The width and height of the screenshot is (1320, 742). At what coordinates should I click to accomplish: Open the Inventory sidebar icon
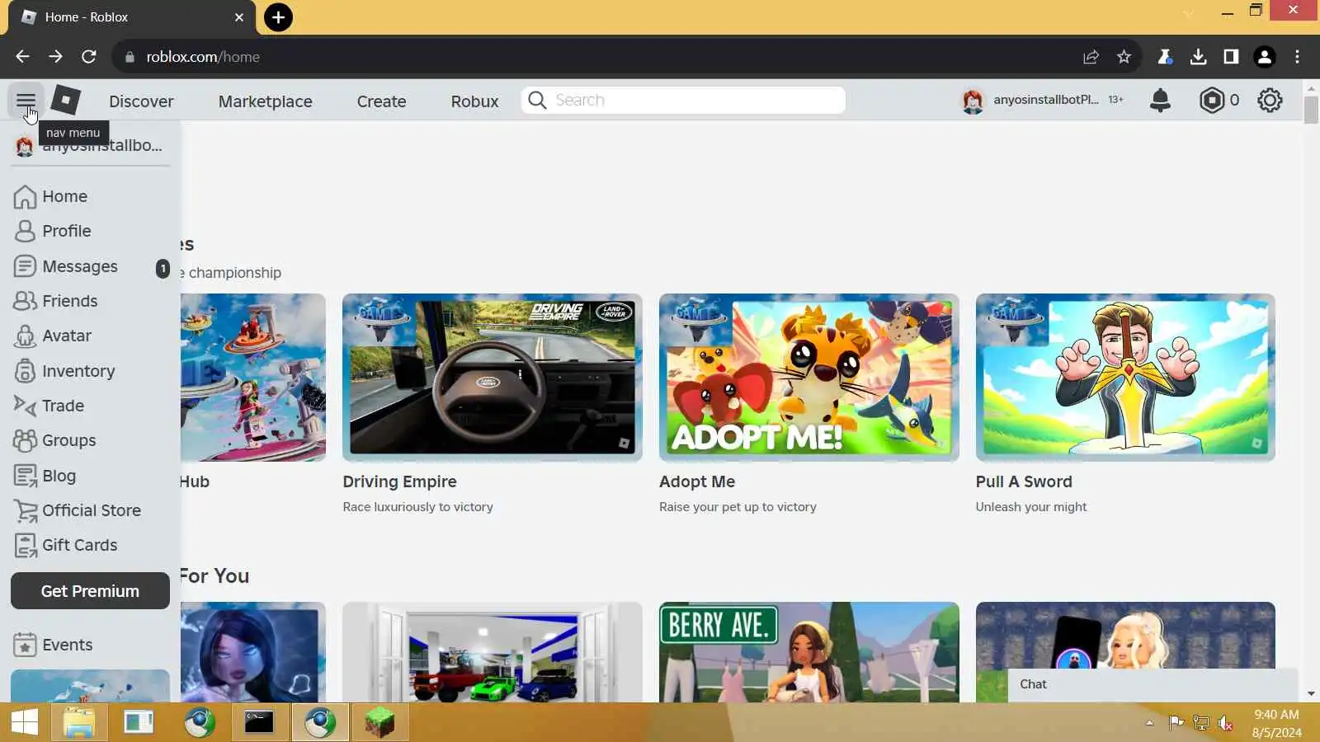coord(25,371)
